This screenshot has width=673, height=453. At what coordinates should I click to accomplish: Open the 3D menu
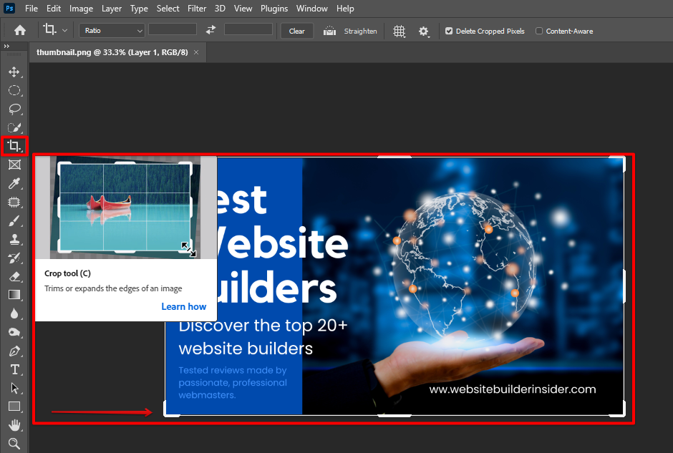[x=219, y=9]
